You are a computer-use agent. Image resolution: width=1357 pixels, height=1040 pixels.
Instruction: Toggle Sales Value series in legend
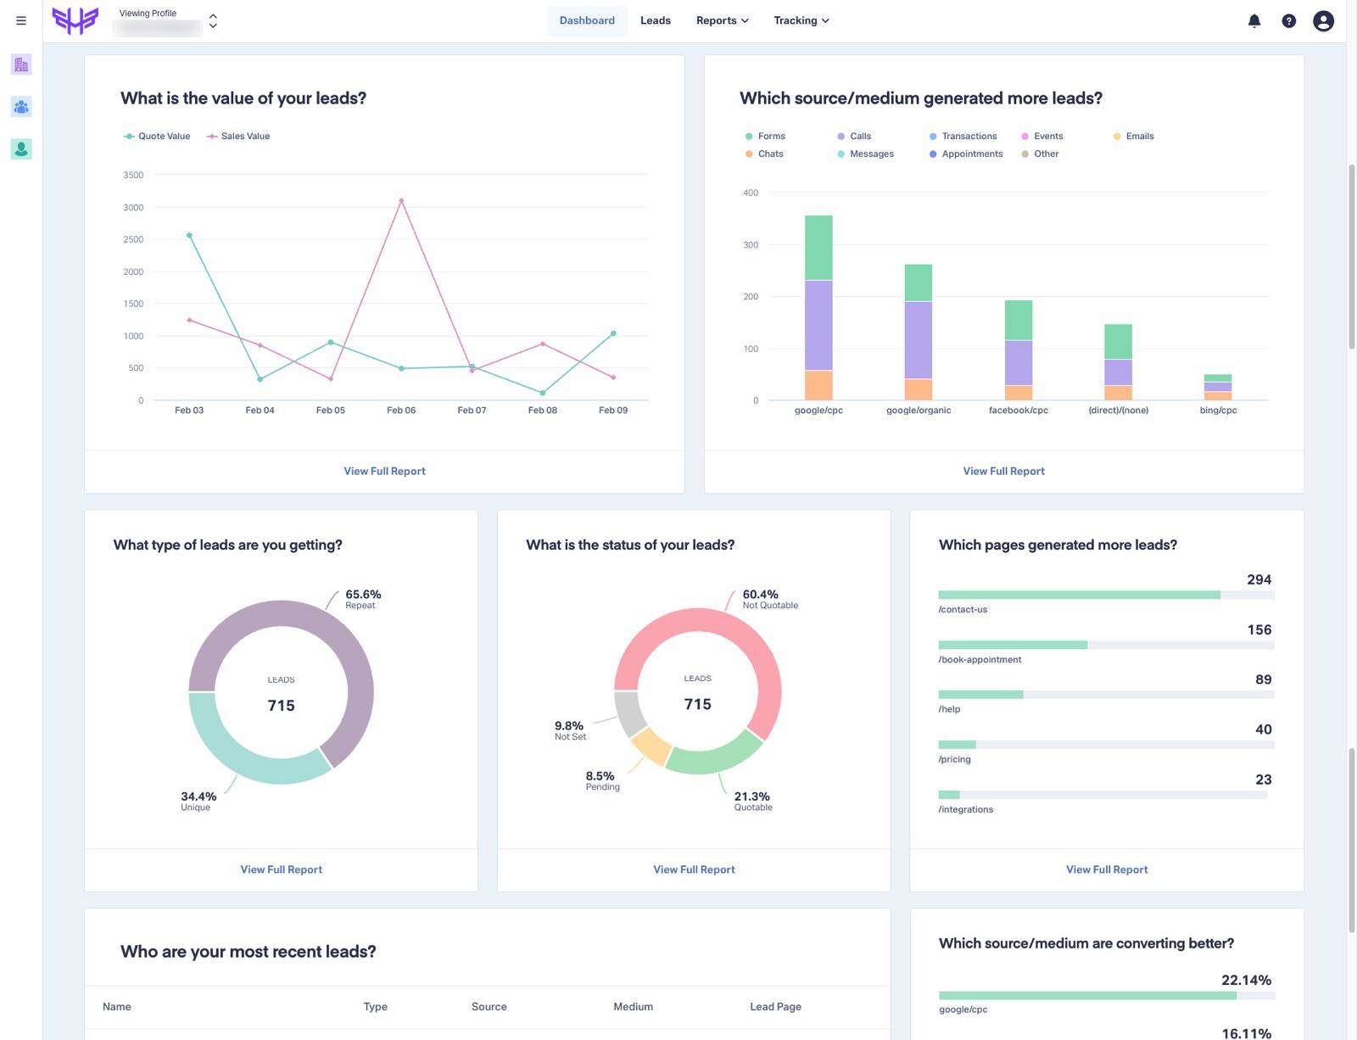tap(238, 137)
